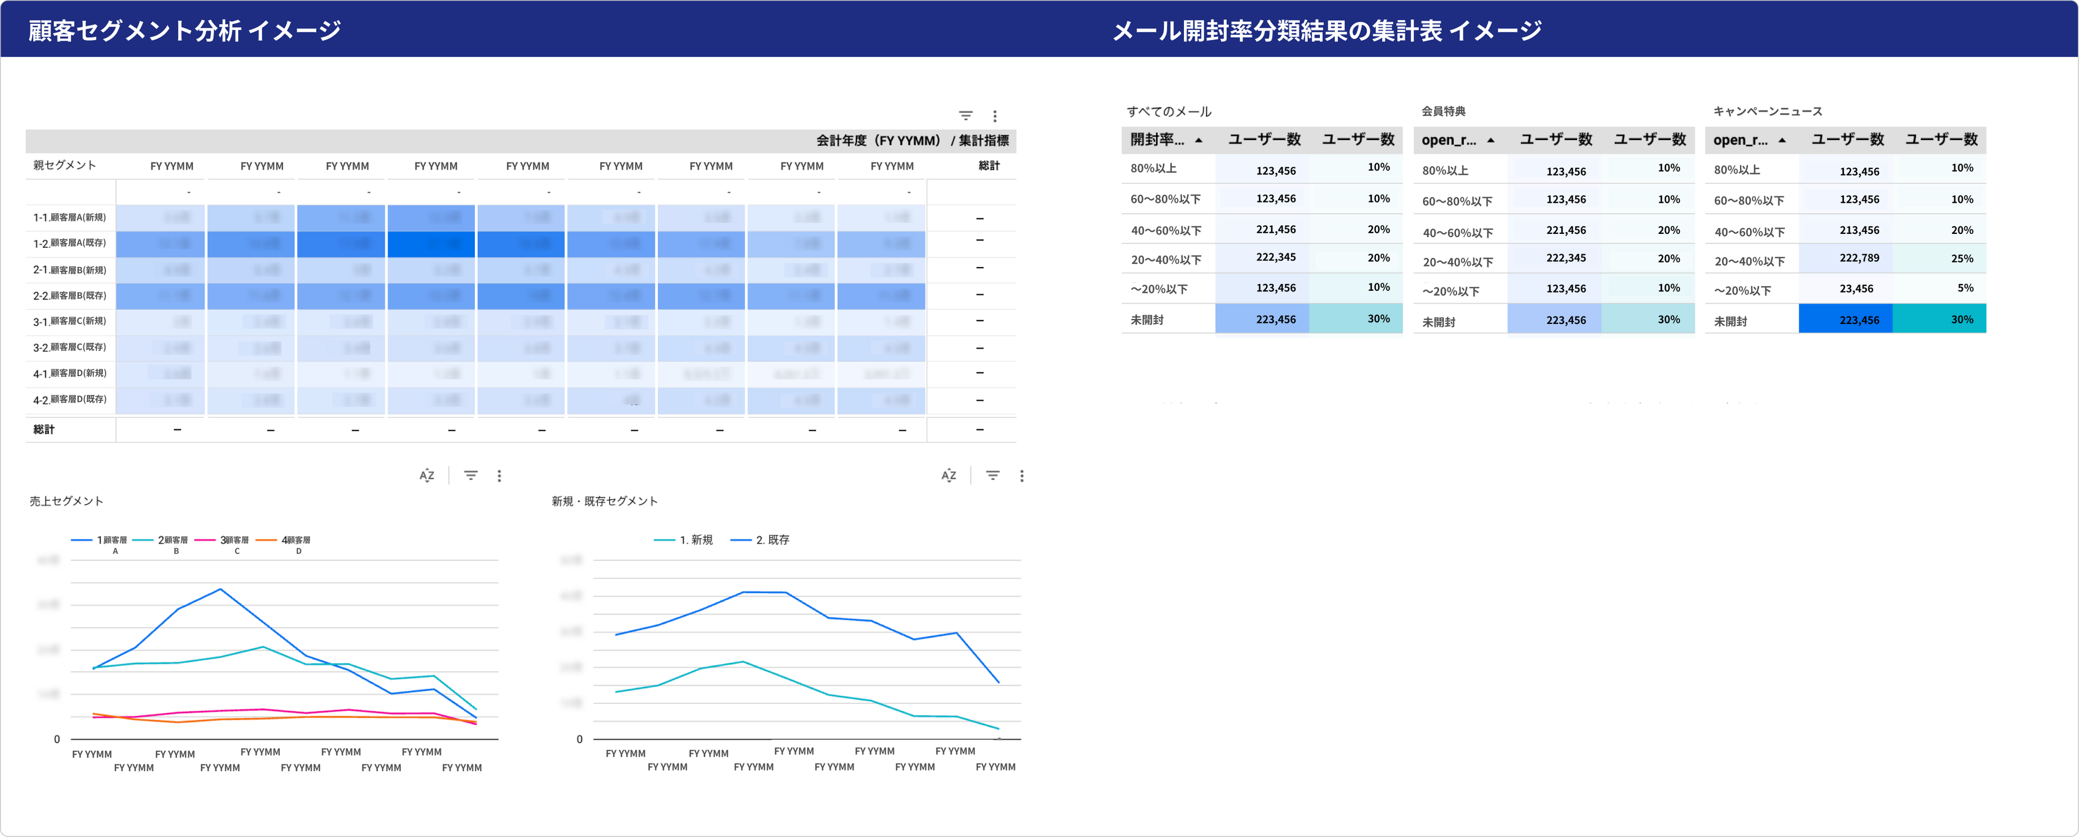Screen dimensions: 2079x837
Task: Sort by 開封率 column arrow in すべてのメール
Action: coord(1198,140)
